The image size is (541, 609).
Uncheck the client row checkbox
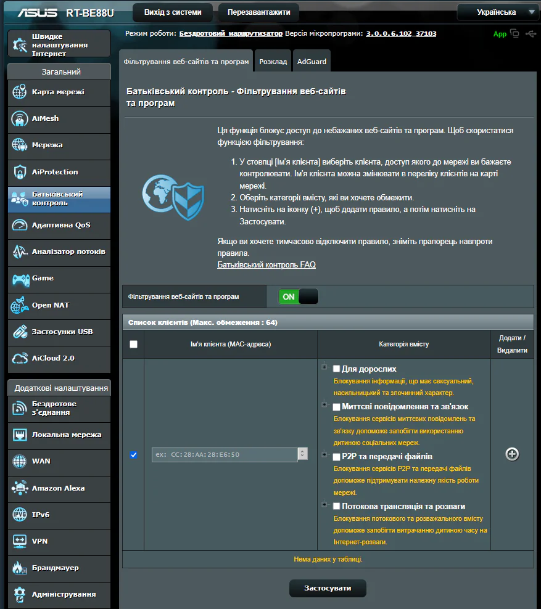133,455
